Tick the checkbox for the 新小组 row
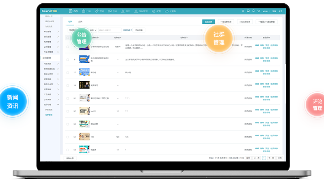Image resolution: width=324 pixels, height=182 pixels. click(68, 72)
